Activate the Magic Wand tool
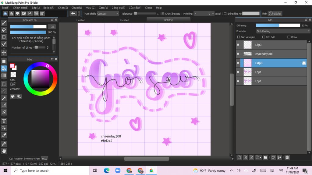 (4, 98)
